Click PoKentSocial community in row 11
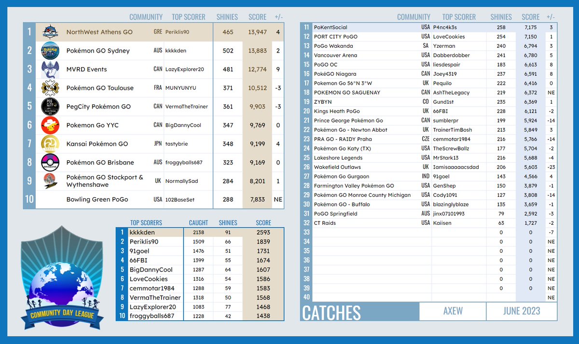Screen dimensions: 579x344 [331, 28]
